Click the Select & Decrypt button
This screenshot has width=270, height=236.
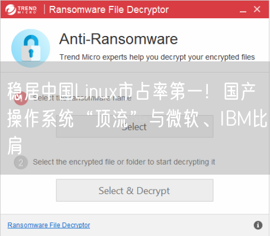[134, 191]
